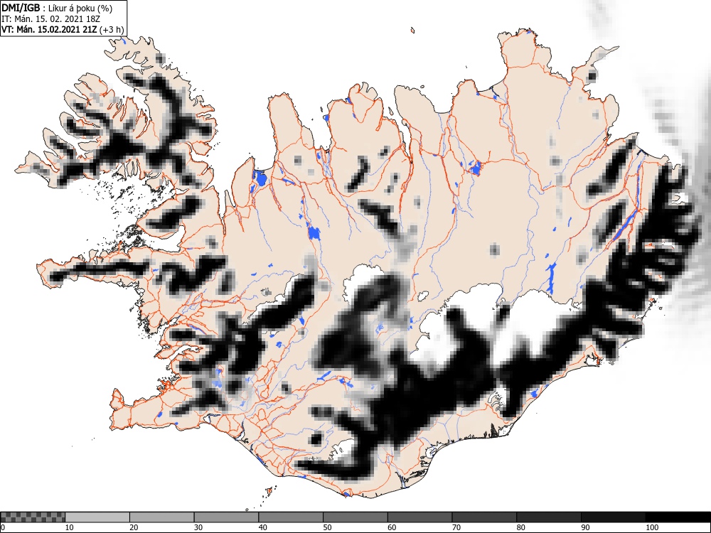Image resolution: width=711 pixels, height=533 pixels.
Task: Pick the 20–30% legend color block
Action: [162, 517]
